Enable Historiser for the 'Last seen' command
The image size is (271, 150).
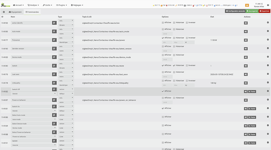[174, 72]
